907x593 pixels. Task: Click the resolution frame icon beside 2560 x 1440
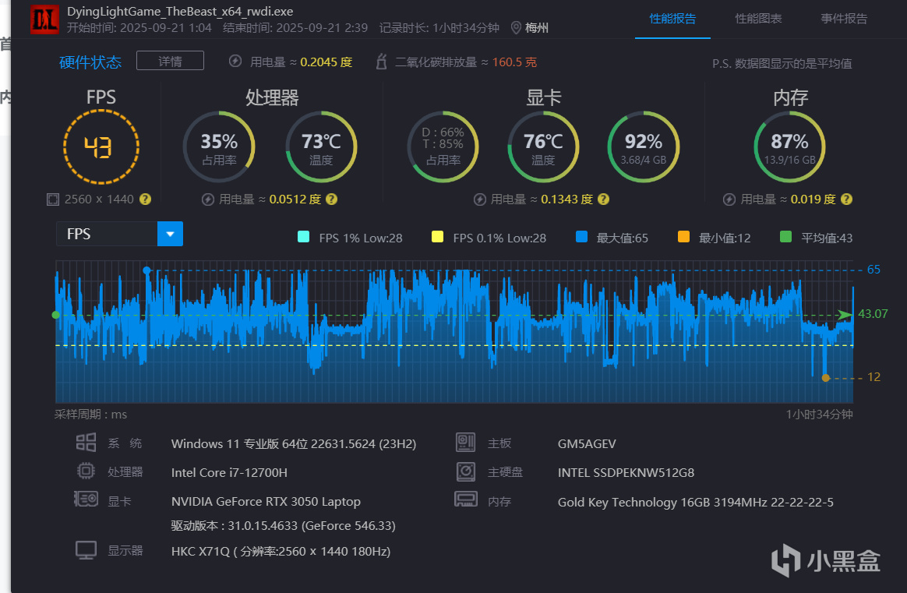pos(53,199)
